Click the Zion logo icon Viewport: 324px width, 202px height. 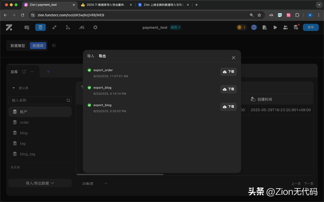[x=9, y=27]
